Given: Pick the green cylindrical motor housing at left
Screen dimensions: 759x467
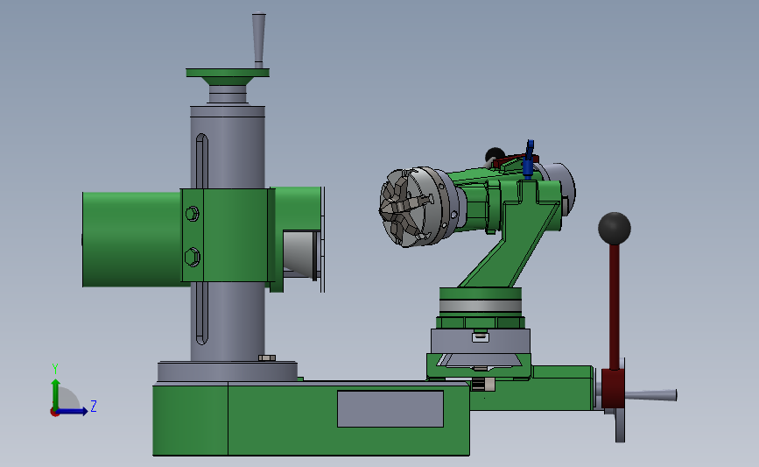Looking at the screenshot, I should [131, 239].
